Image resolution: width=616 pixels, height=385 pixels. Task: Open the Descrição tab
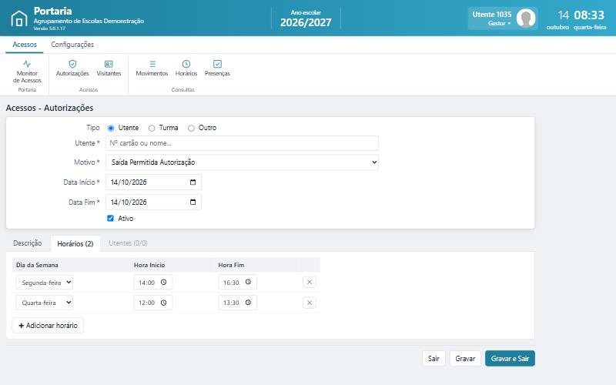pyautogui.click(x=28, y=243)
